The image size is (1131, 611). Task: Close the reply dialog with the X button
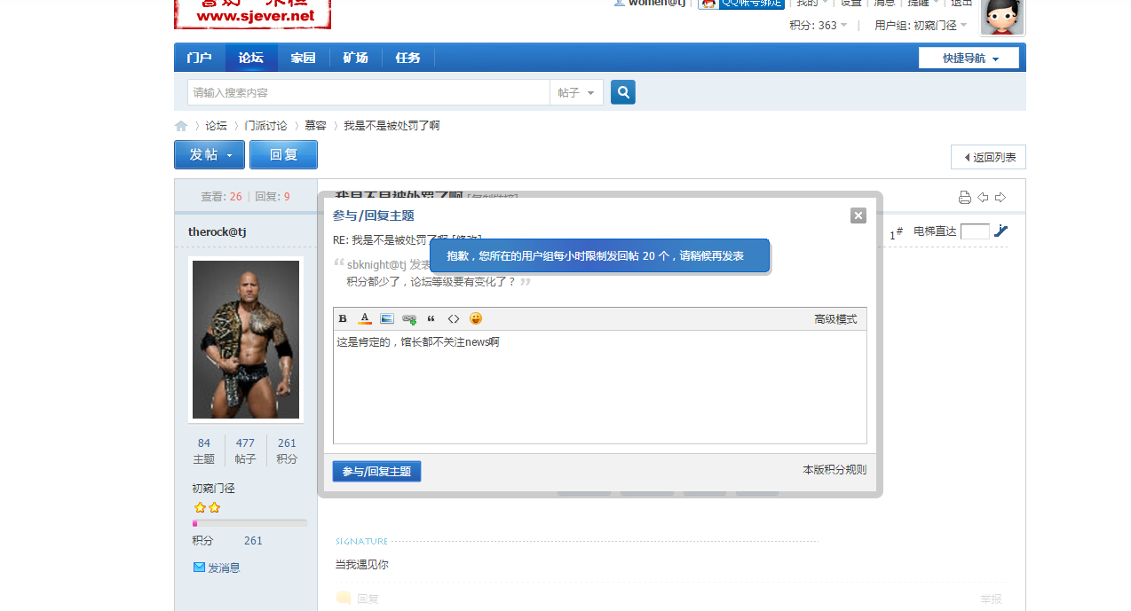tap(858, 215)
